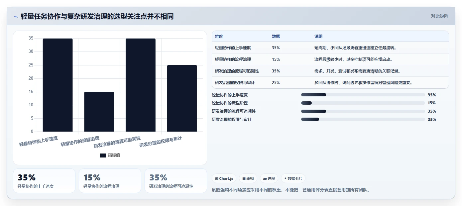The height and width of the screenshot is (206, 462).
Task: Click the 15% cell in the table
Action: (x=276, y=59)
